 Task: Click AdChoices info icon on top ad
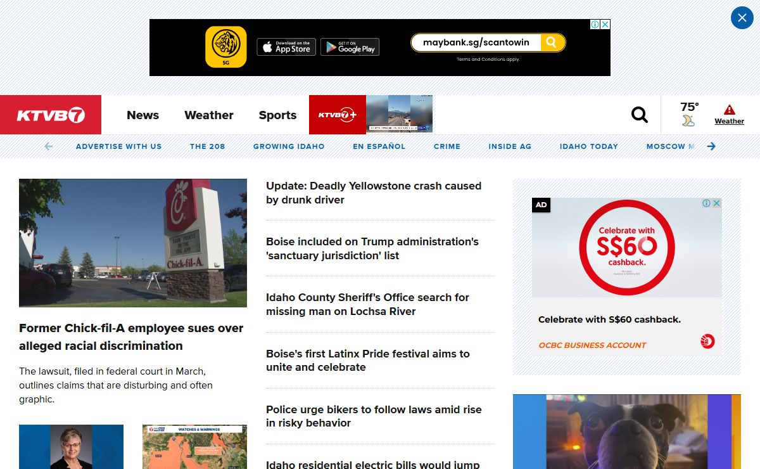click(x=595, y=24)
